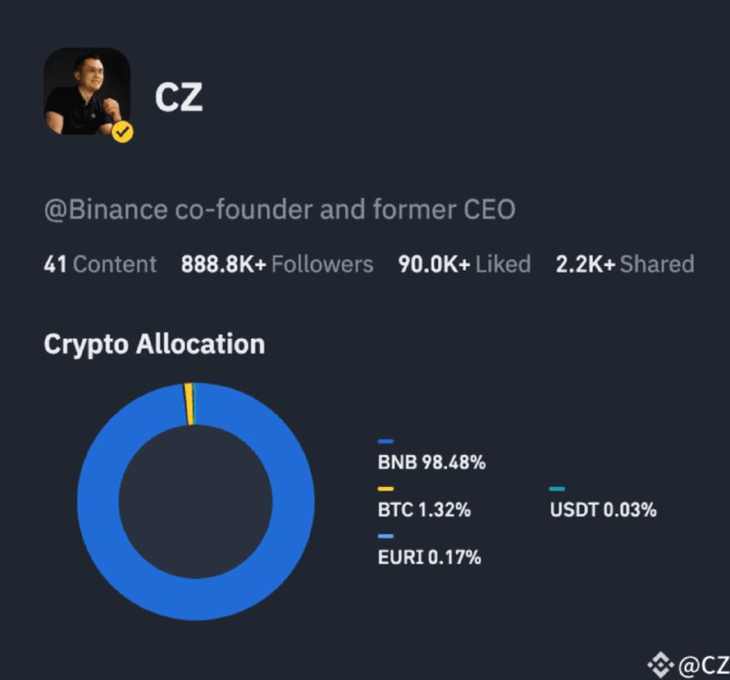Click the Crypto Allocation heading
This screenshot has height=680, width=730.
[154, 345]
